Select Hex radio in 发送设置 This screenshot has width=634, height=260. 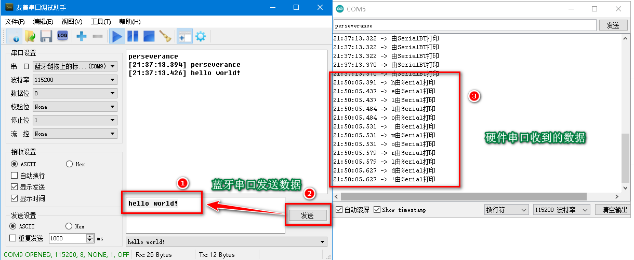tap(70, 226)
